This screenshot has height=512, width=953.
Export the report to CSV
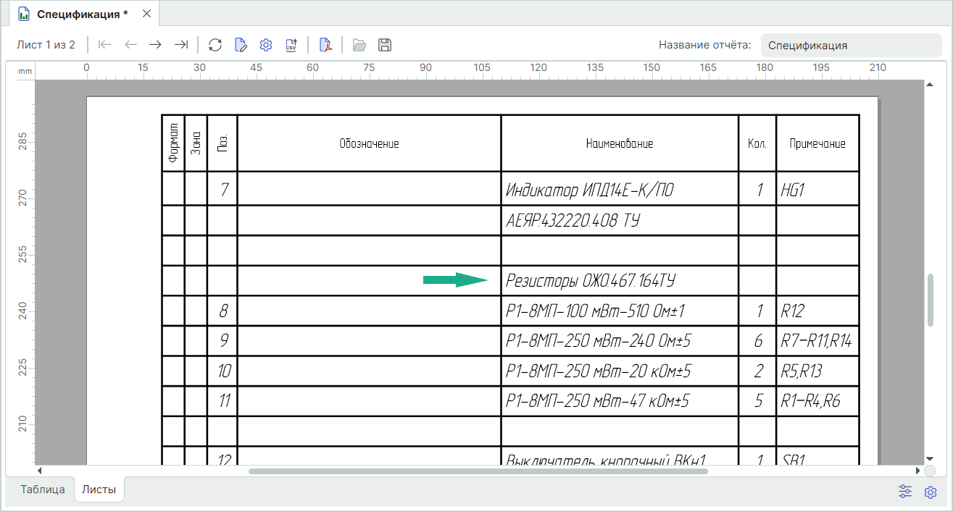[x=291, y=45]
